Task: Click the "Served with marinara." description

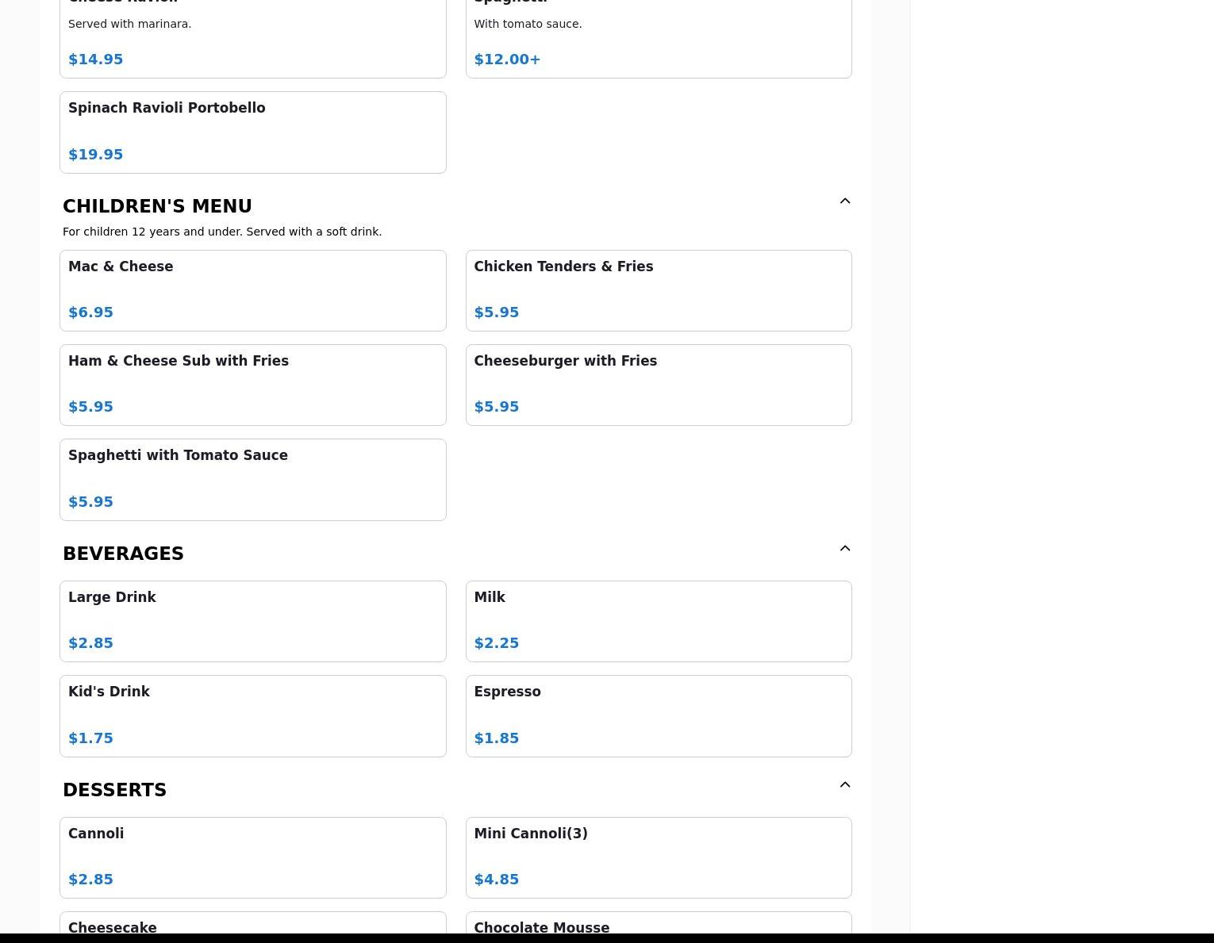Action: tap(130, 24)
